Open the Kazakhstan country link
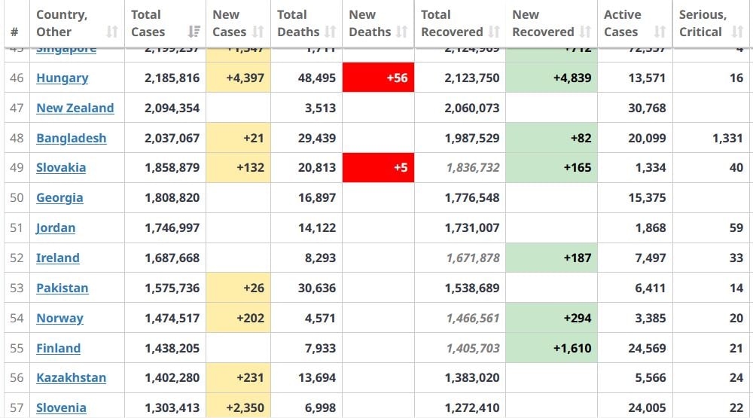This screenshot has width=753, height=418. 71,377
